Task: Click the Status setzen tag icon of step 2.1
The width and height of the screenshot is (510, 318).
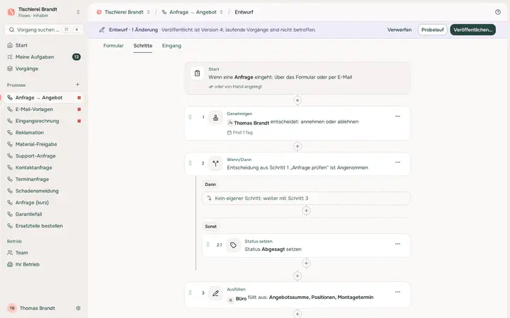Action: tap(233, 245)
